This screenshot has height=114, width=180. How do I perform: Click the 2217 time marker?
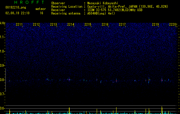pos(122,25)
